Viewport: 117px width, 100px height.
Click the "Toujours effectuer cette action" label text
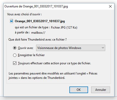pos(54,63)
